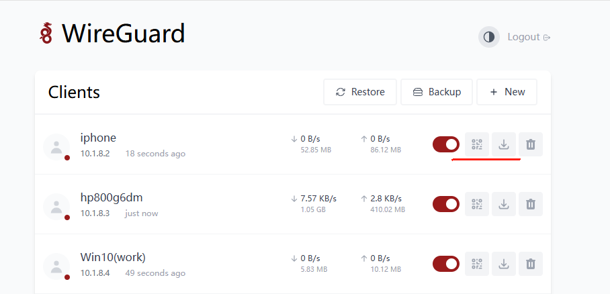Show QR code for iphone client
This screenshot has width=610, height=294.
pos(477,144)
